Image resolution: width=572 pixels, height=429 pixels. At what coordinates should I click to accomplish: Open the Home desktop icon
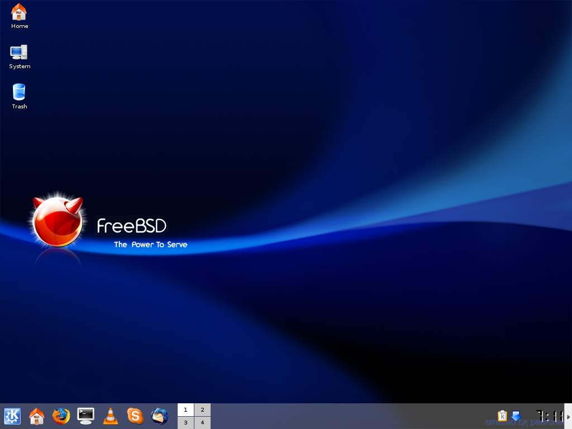pos(19,16)
